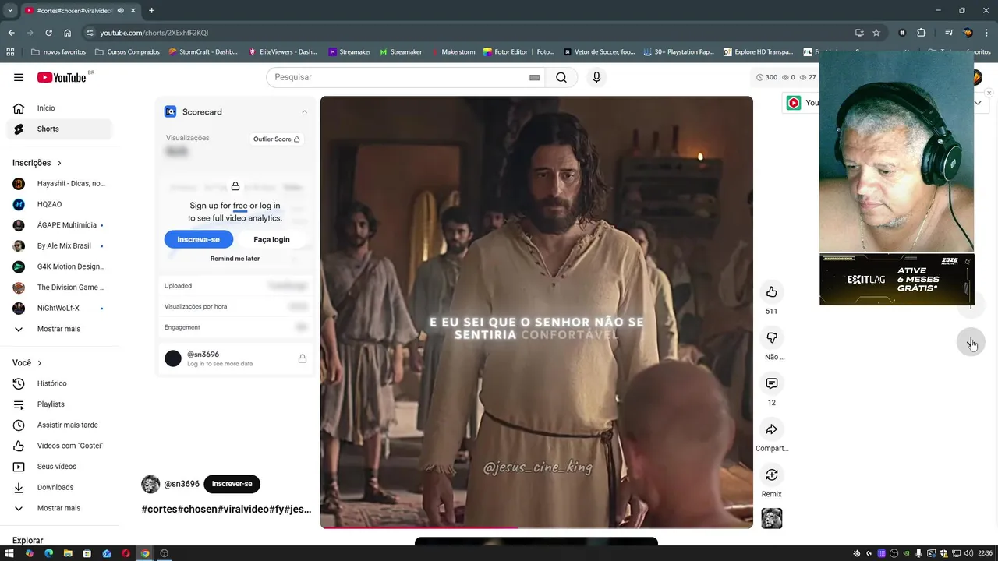
Task: Subscribe with Inscrever-se button below video
Action: (232, 484)
